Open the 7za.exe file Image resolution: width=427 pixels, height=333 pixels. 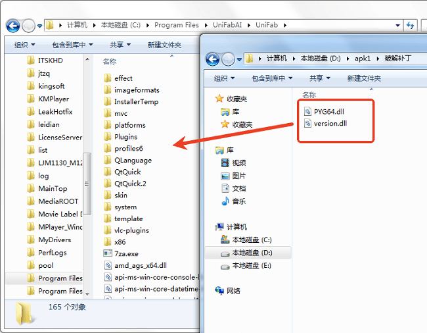coord(127,253)
